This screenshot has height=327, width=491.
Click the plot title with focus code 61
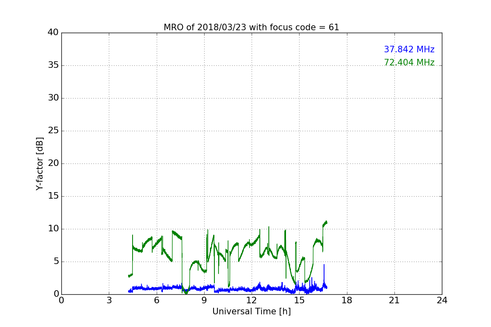(251, 27)
